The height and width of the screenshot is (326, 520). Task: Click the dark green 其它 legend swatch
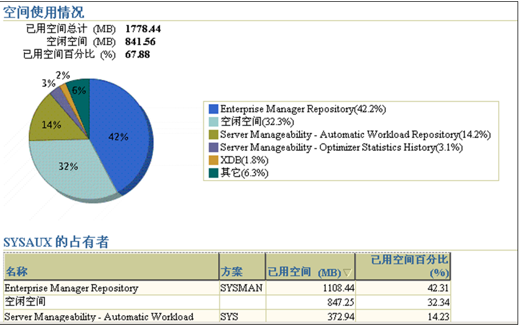coord(213,173)
